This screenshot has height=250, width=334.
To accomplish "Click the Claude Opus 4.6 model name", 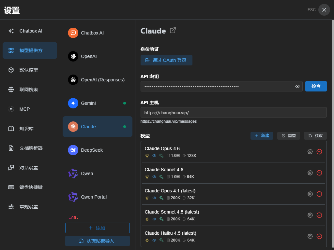I will click(162, 148).
